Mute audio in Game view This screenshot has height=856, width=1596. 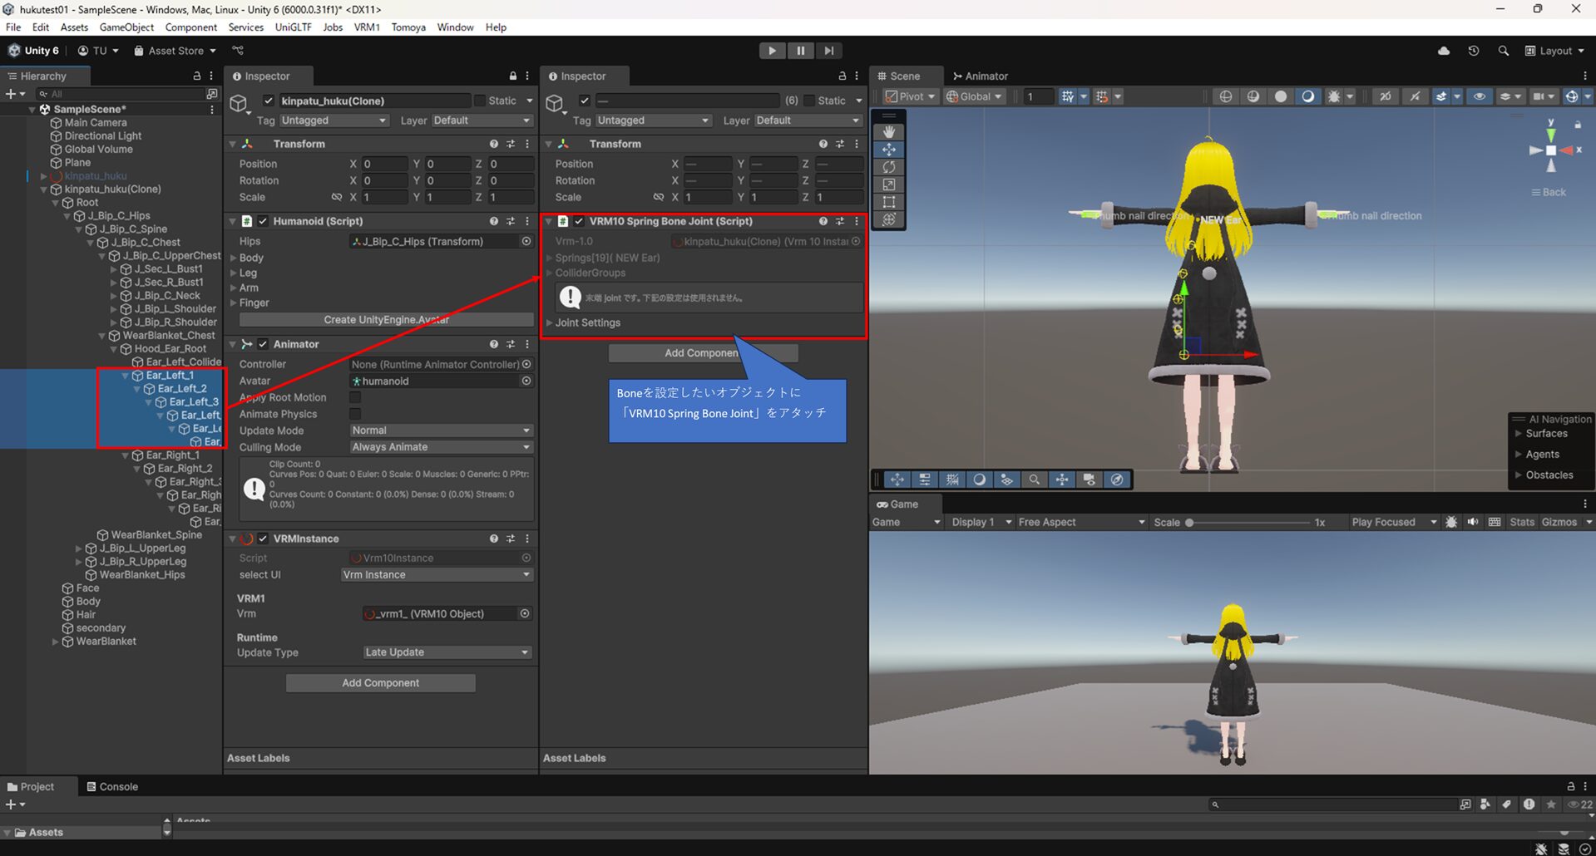point(1473,522)
